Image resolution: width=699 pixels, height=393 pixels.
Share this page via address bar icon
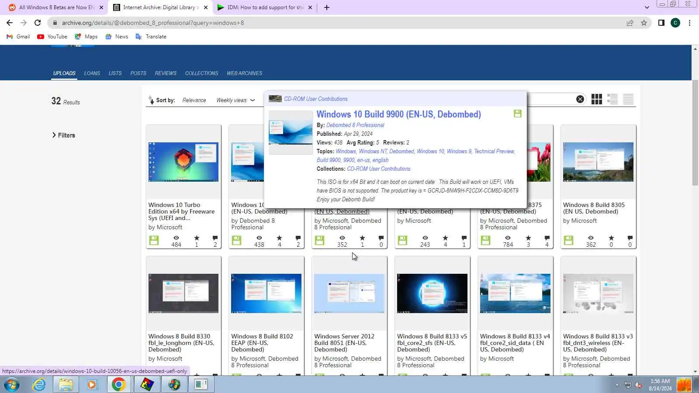[x=630, y=23]
